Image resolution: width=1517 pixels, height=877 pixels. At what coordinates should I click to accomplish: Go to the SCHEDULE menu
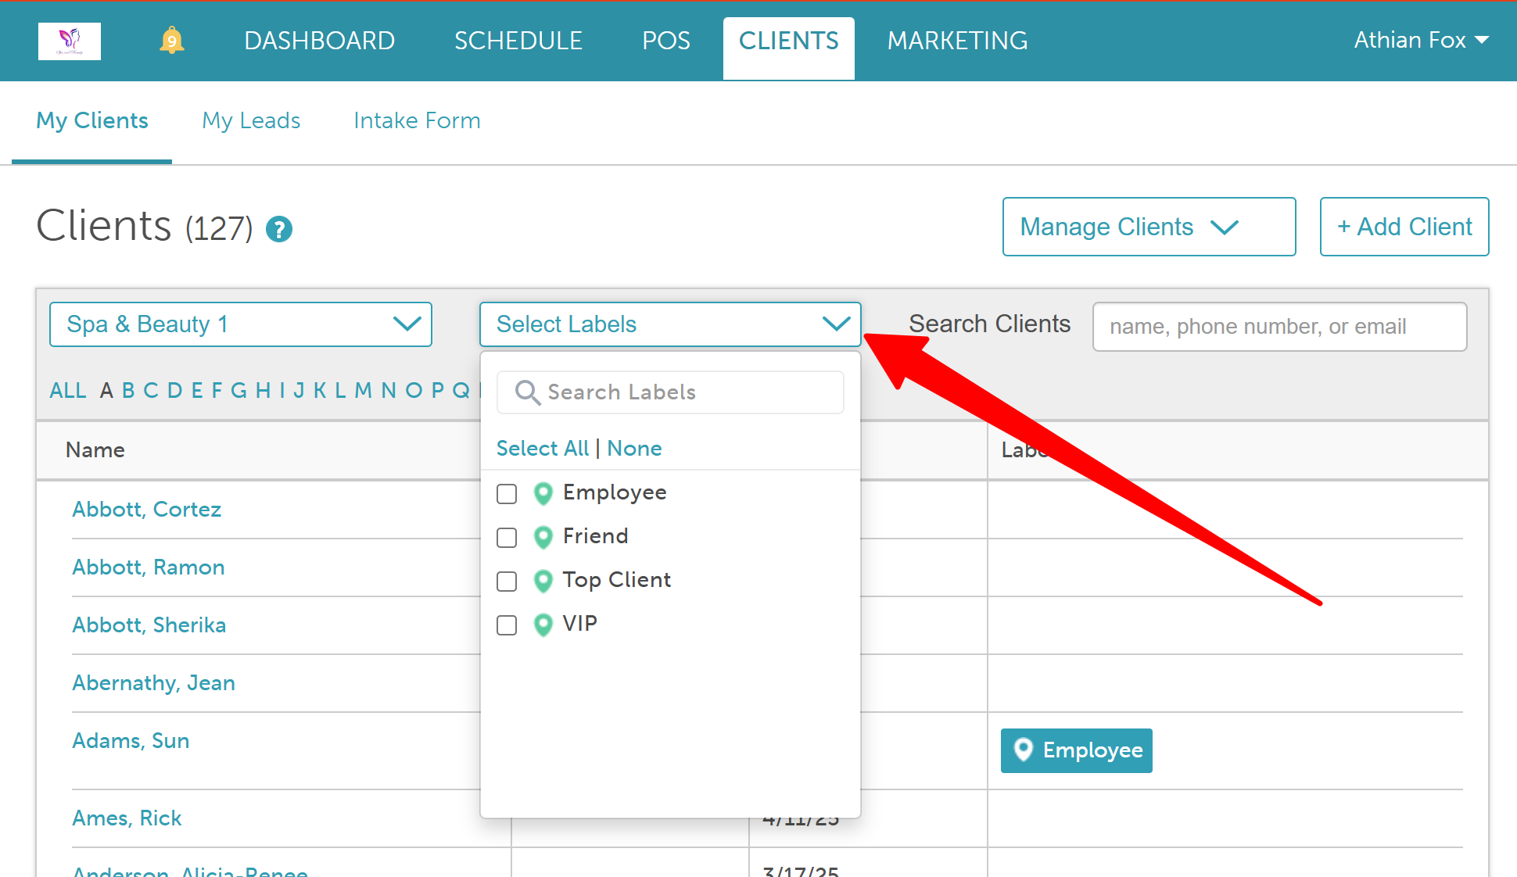(518, 41)
